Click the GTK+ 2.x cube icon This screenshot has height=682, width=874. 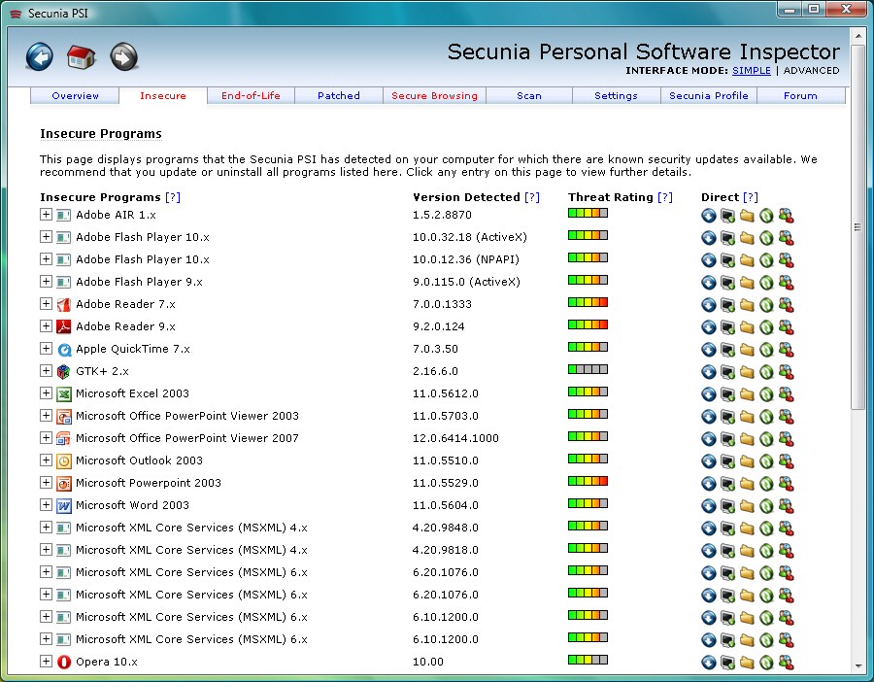pyautogui.click(x=64, y=371)
